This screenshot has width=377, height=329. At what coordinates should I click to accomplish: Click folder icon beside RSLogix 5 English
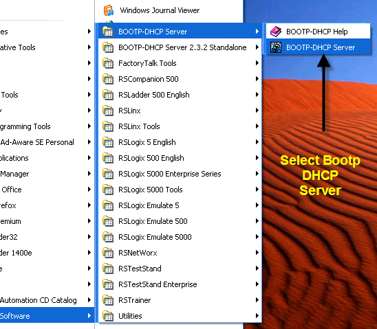point(108,142)
